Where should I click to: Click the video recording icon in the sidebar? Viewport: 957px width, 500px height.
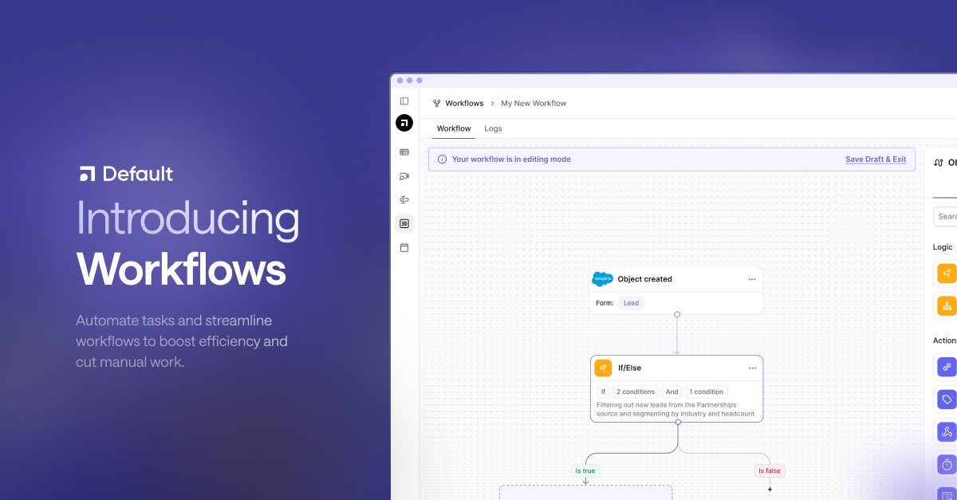(x=404, y=175)
